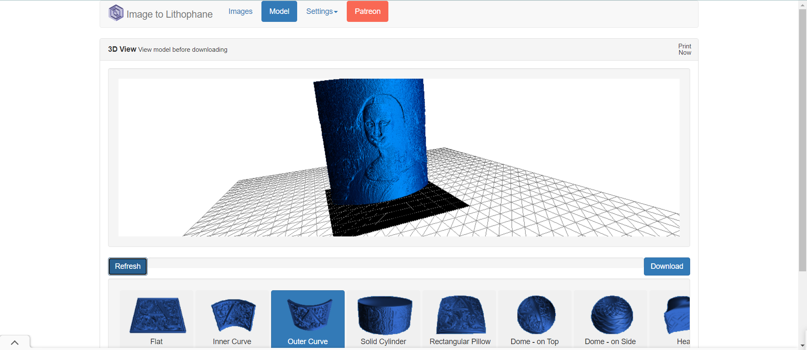
Task: Select the Dome - on Side shape
Action: pos(610,319)
